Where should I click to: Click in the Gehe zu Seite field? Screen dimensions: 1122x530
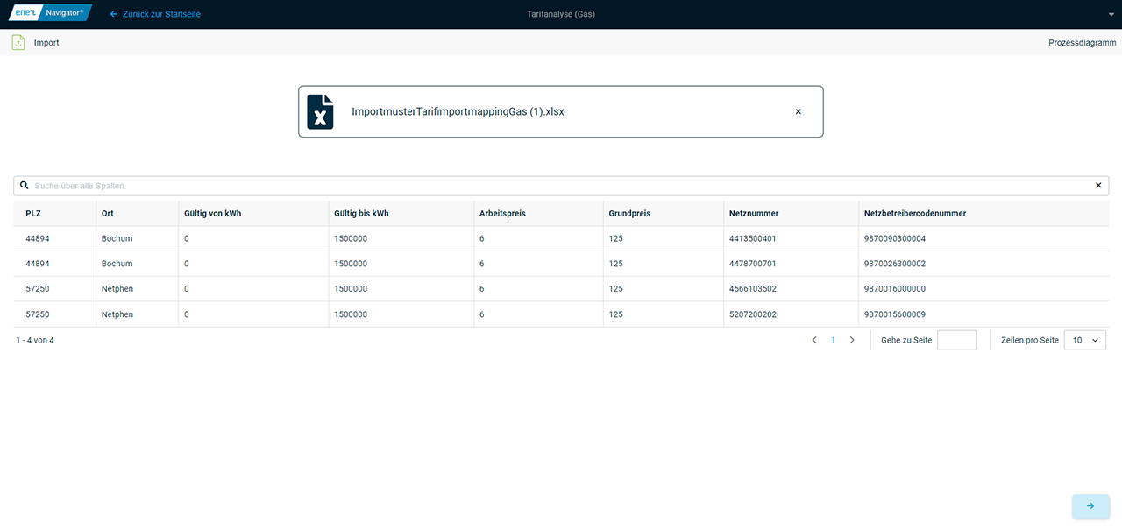point(956,340)
